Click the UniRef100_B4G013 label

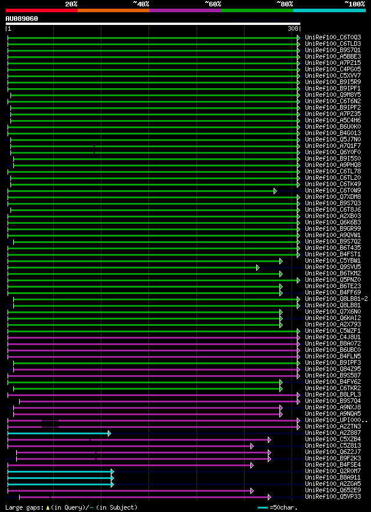pyautogui.click(x=333, y=133)
